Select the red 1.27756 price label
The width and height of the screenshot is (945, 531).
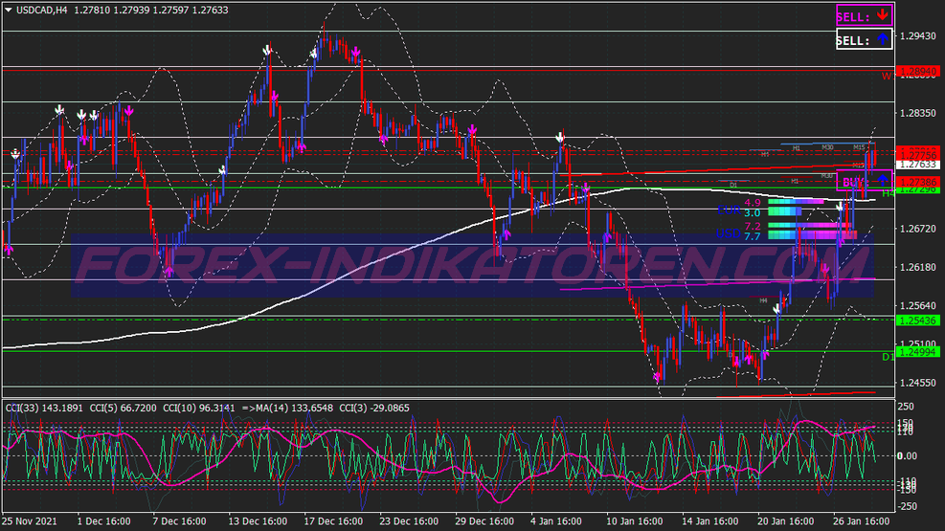tap(918, 155)
